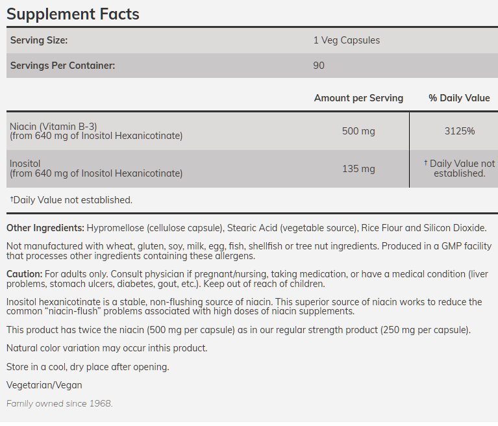Click the 'Natural color variation' line
The image size is (498, 426).
coord(106,348)
